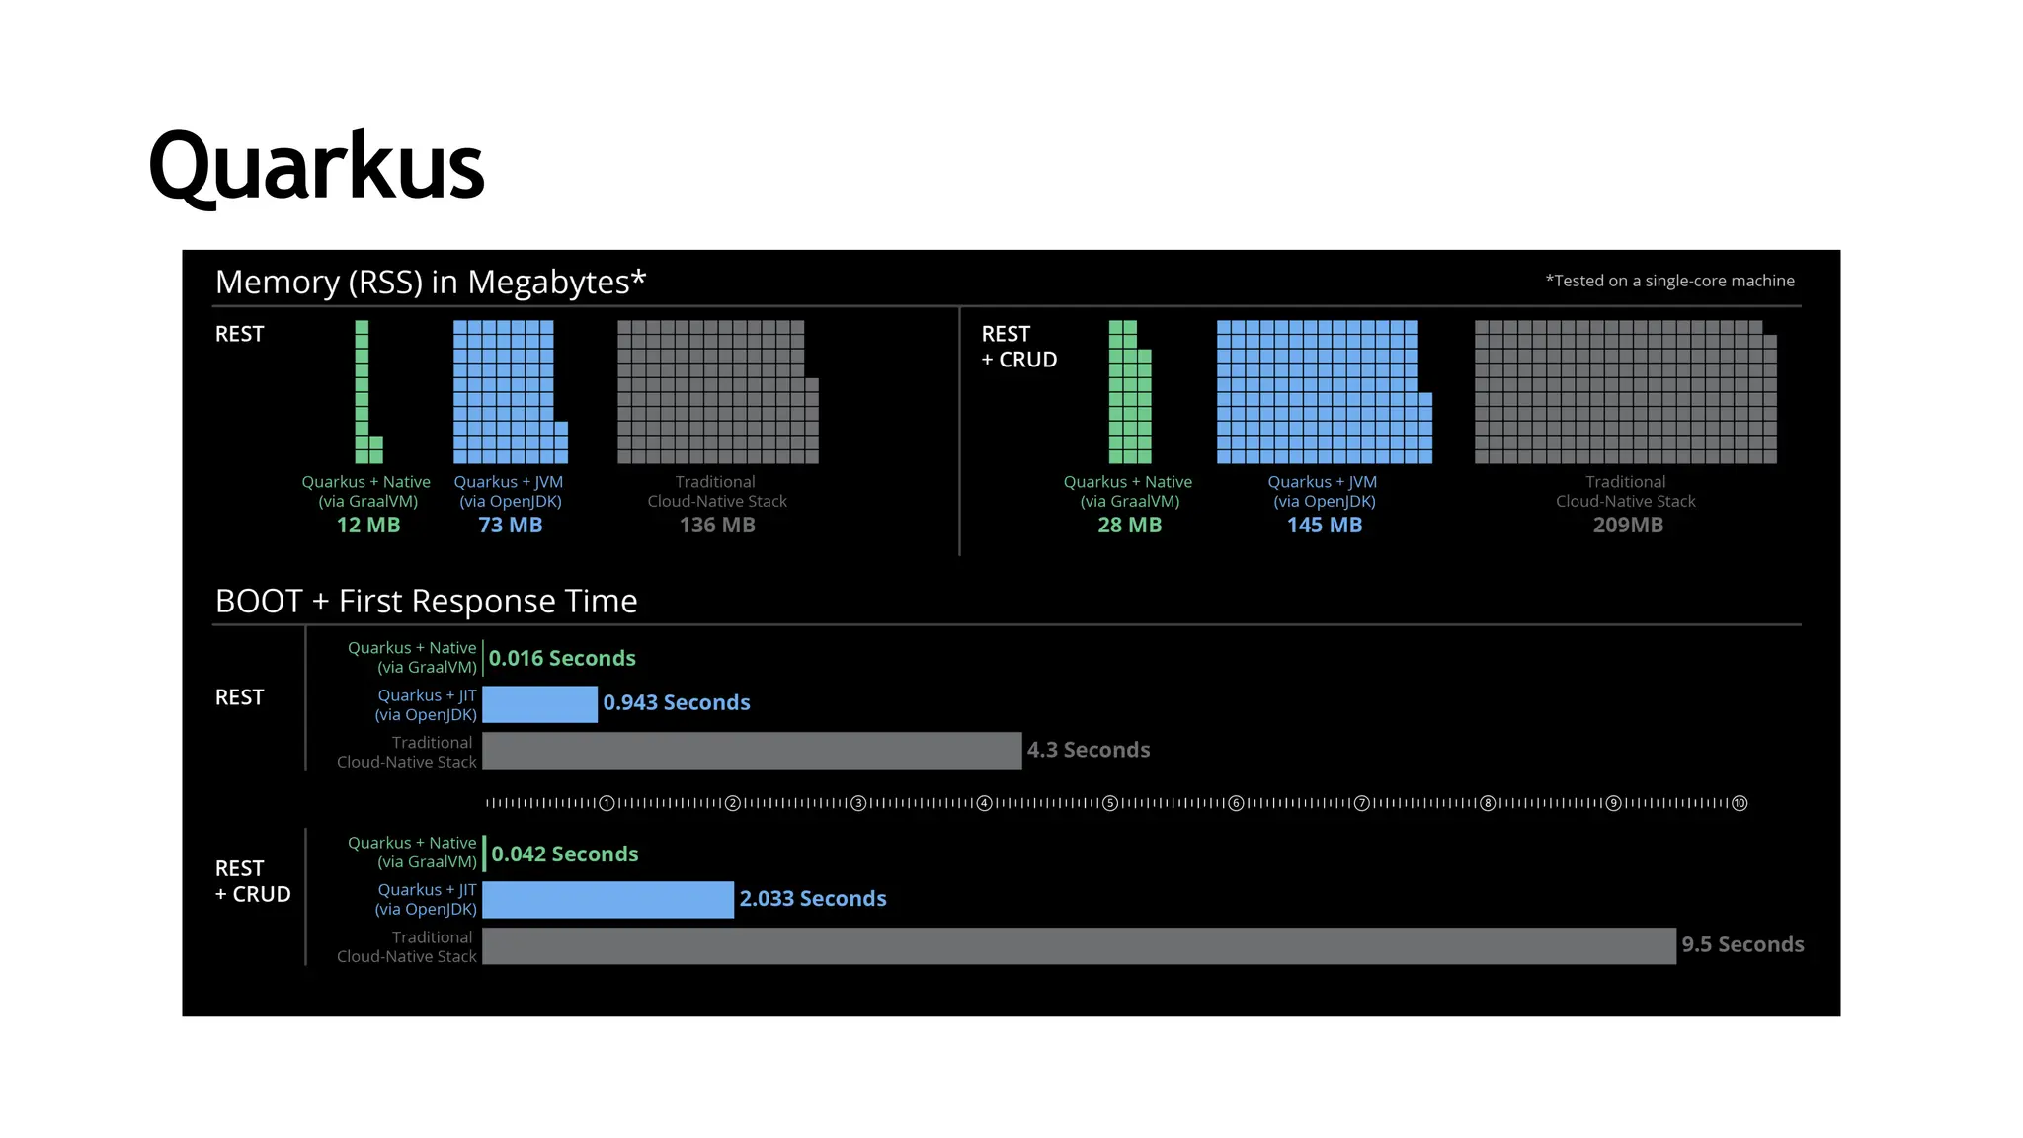This screenshot has height=1138, width=2023.
Task: Click the gray 9.5 Seconds bar
Action: click(x=1079, y=945)
